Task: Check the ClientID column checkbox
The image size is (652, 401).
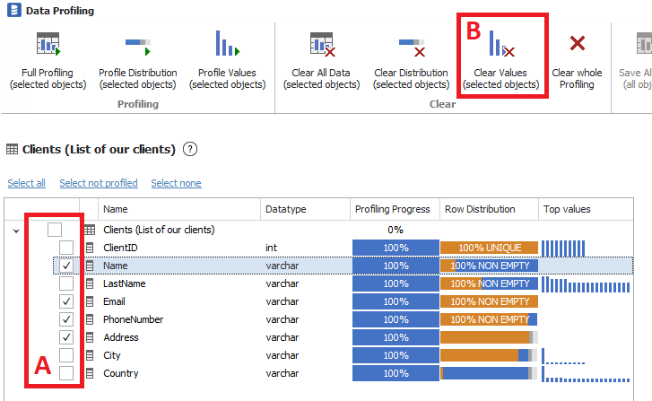Action: (x=66, y=248)
